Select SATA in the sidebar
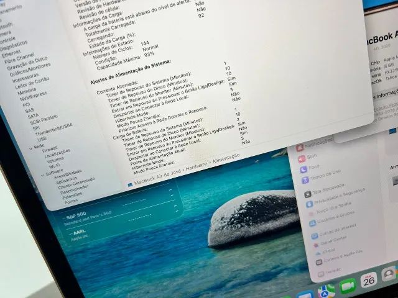Viewport: 398px width, 298px height. pyautogui.click(x=33, y=116)
